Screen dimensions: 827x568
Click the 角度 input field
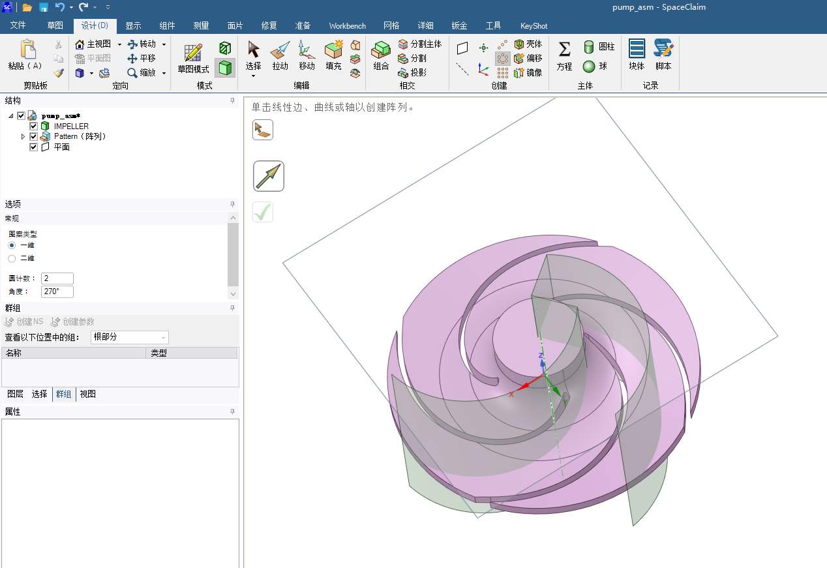pyautogui.click(x=57, y=291)
